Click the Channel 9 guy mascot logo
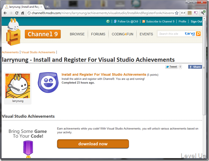Viewport: 209px width, 161px height. tap(13, 32)
